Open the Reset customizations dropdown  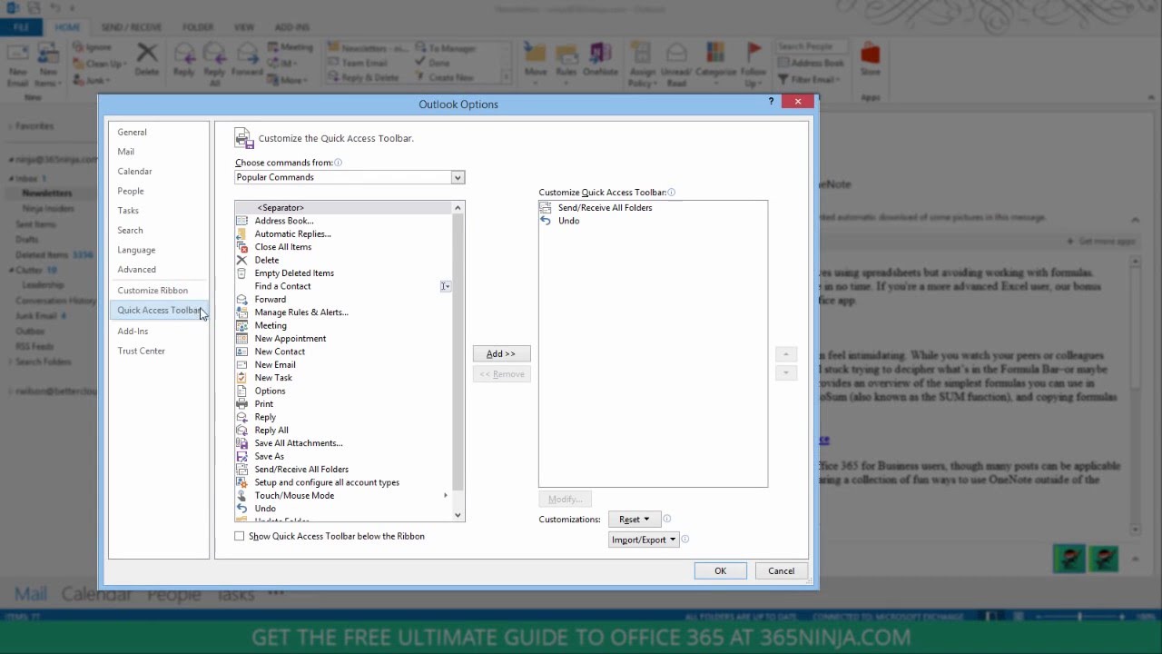634,520
